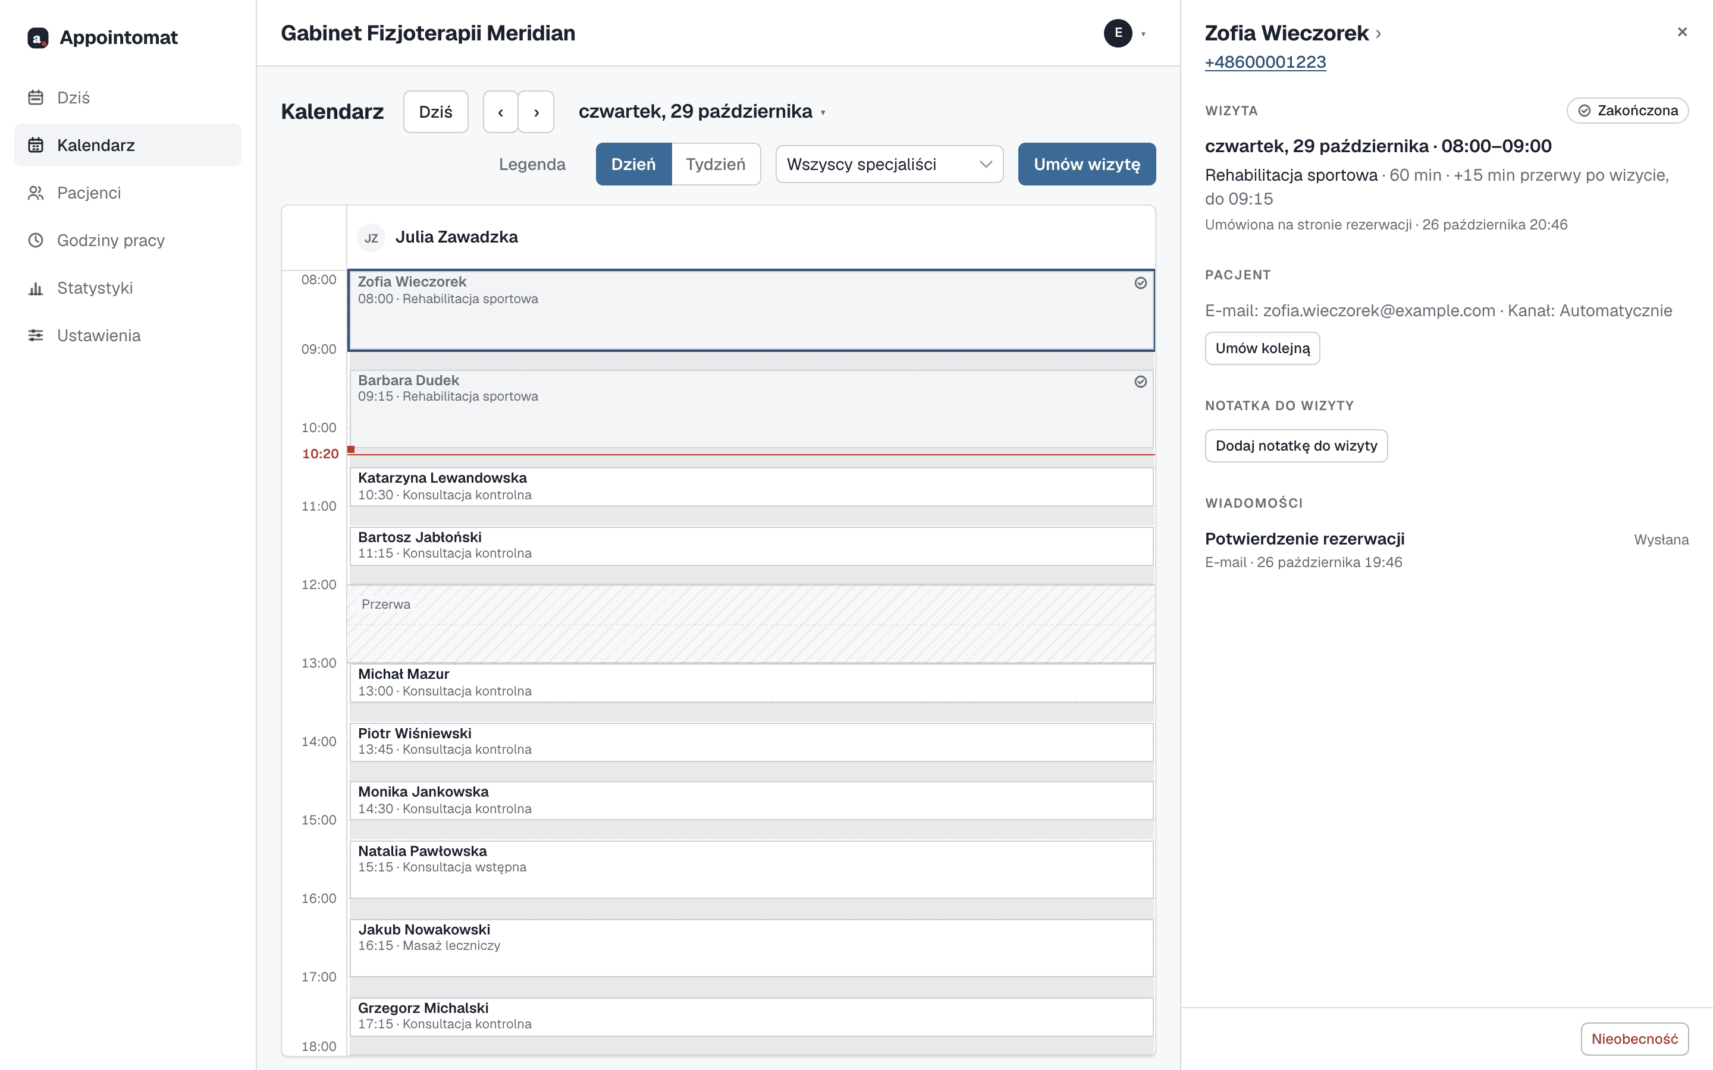Switch to Tydzień view
1713x1070 pixels.
pyautogui.click(x=716, y=164)
